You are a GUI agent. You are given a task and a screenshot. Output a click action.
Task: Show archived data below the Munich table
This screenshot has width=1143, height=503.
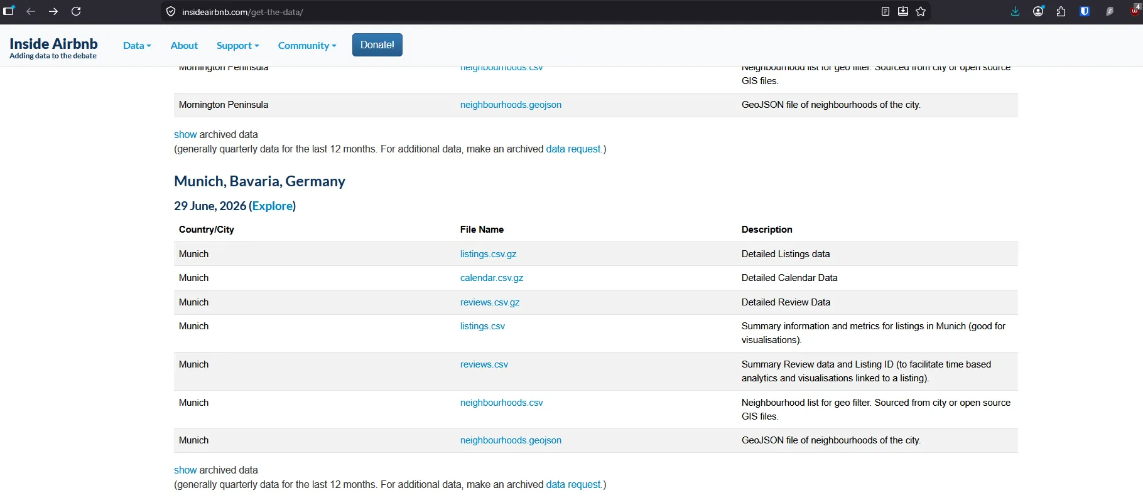tap(185, 470)
